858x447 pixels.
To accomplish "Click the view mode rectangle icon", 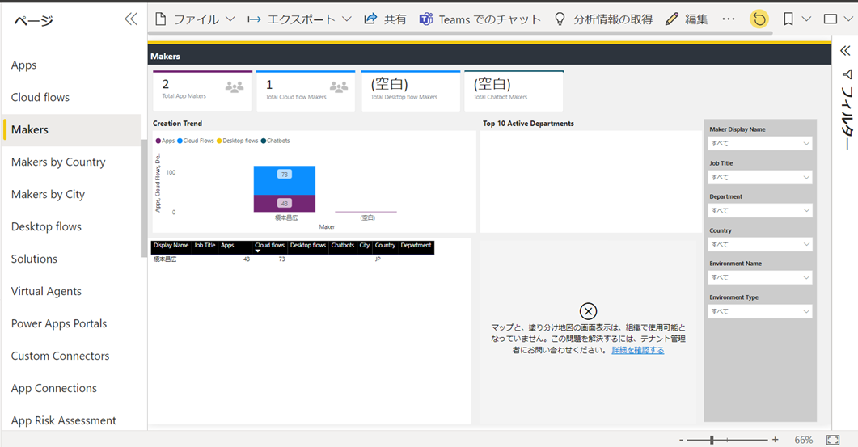I will (x=830, y=19).
